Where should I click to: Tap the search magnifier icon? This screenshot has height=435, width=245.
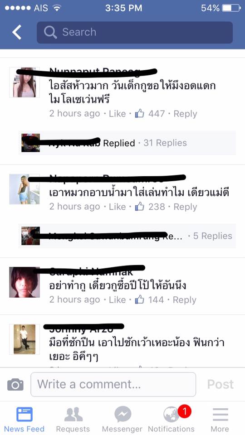[50, 32]
